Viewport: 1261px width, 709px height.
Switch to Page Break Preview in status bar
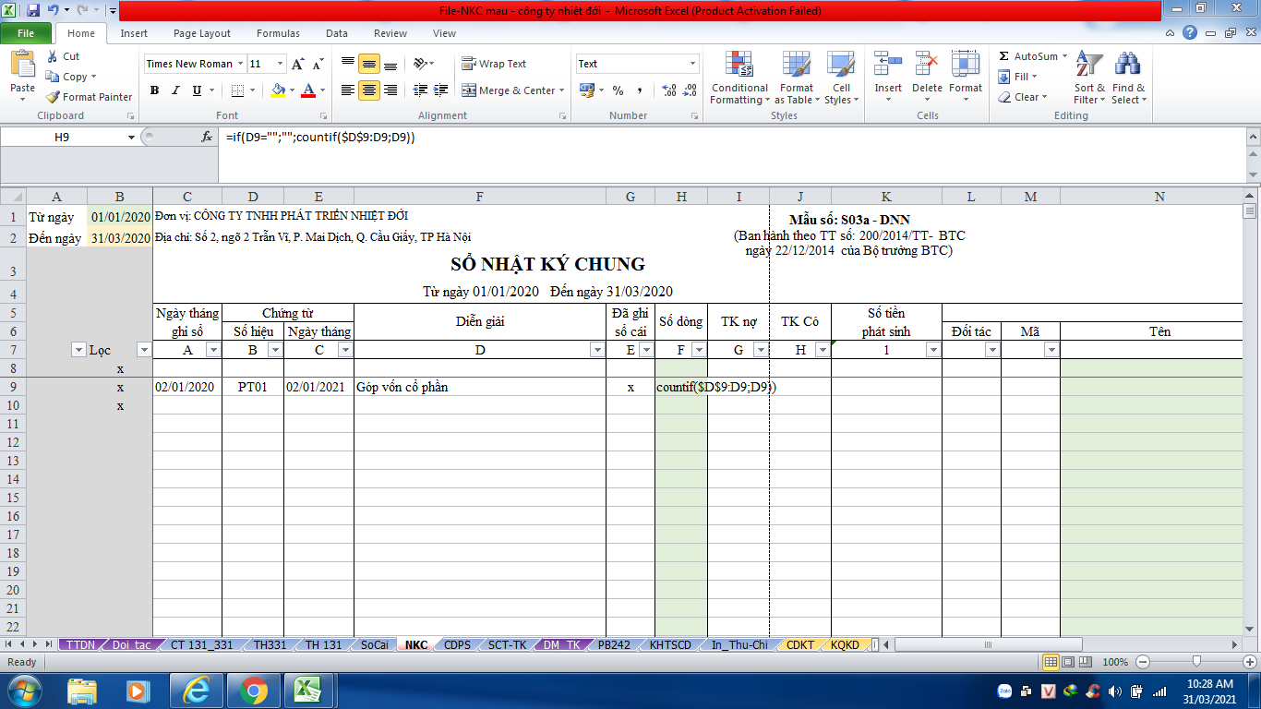click(1086, 662)
